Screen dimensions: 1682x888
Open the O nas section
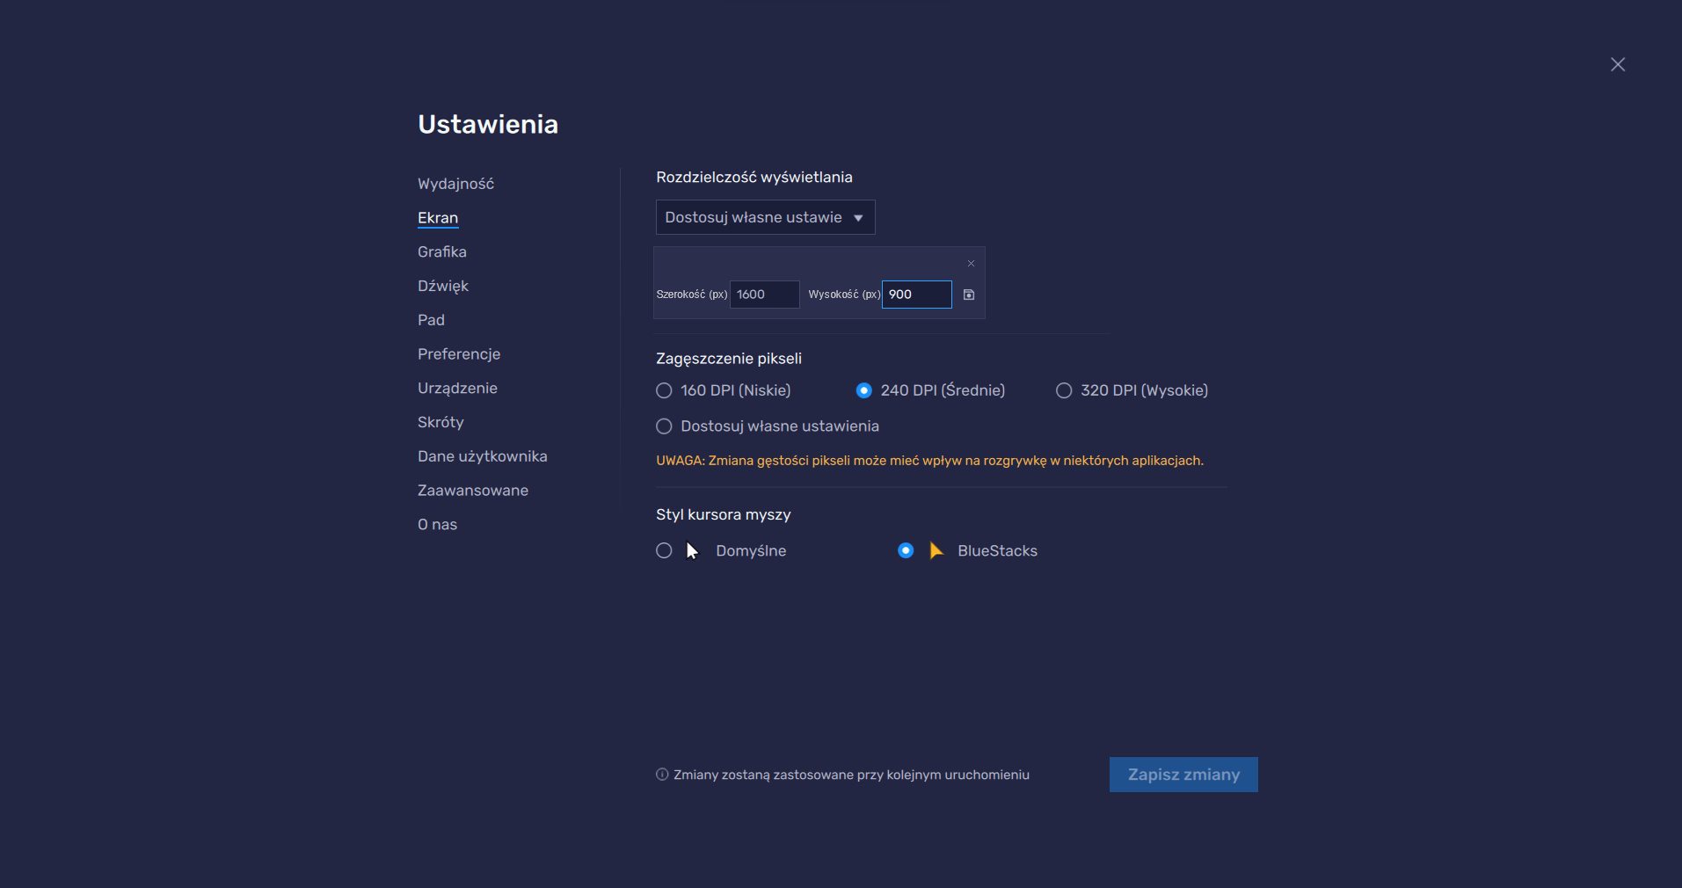pyautogui.click(x=437, y=525)
